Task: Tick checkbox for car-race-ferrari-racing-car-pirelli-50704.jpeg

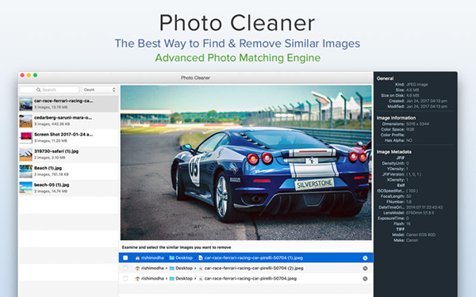Action: click(125, 279)
